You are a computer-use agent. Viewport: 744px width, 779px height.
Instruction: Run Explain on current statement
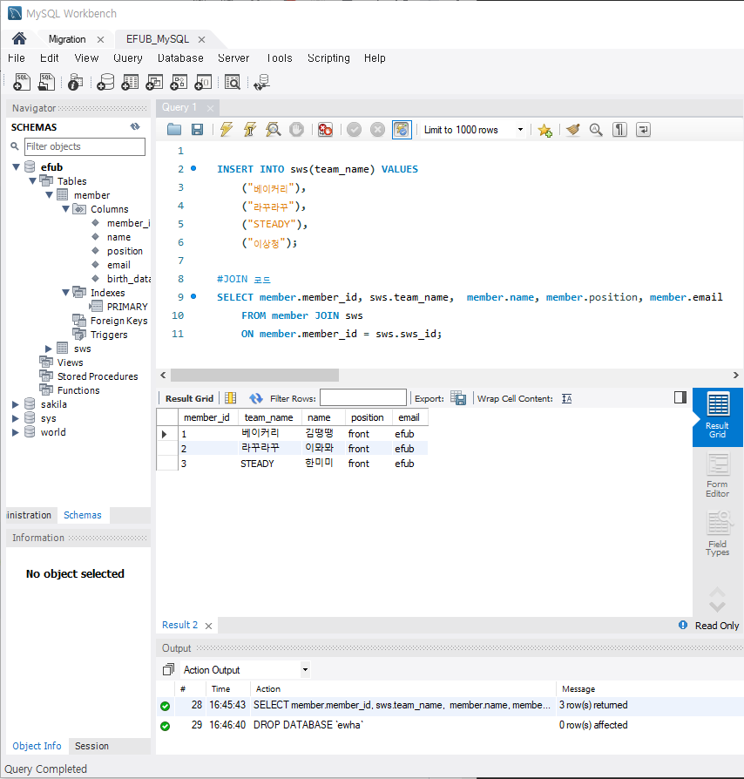coord(274,130)
